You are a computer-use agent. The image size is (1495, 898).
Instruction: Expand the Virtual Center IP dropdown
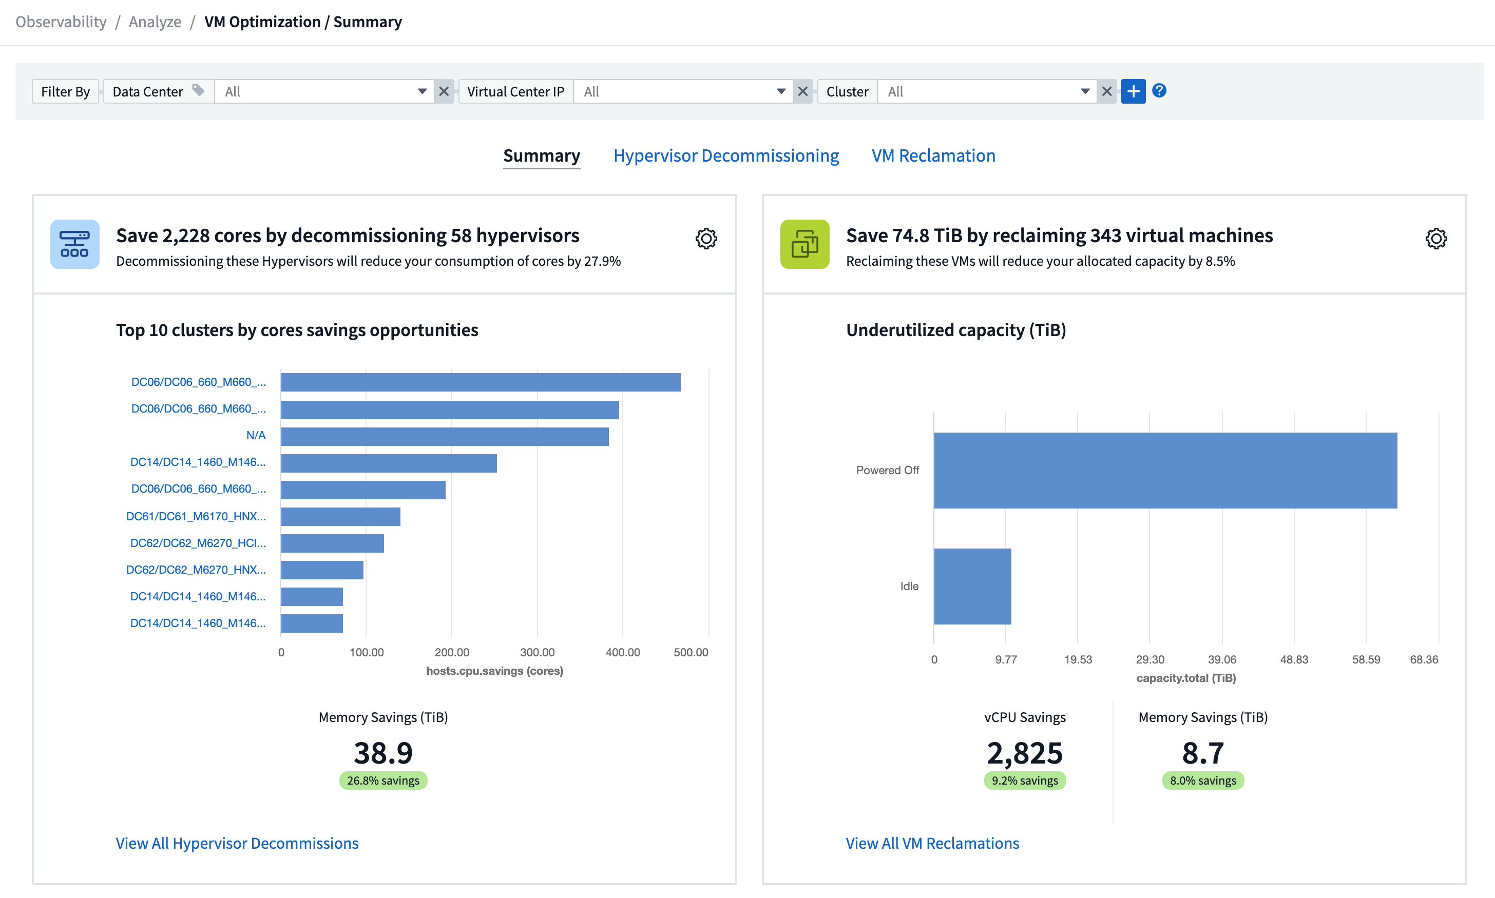(781, 91)
